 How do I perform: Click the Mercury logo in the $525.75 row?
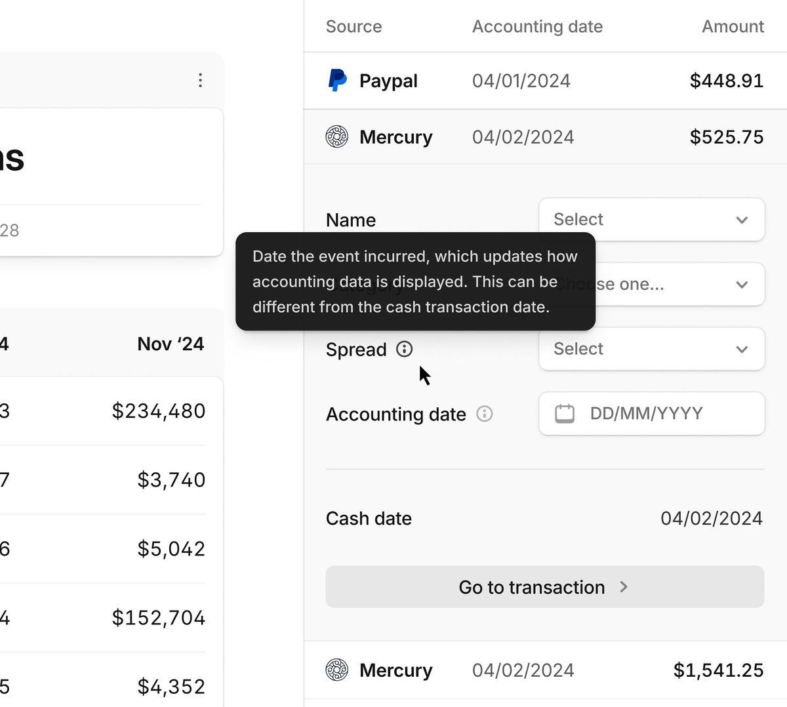pos(337,136)
